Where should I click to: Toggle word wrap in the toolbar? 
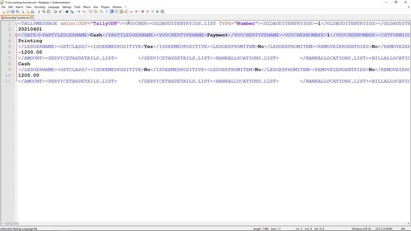pyautogui.click(x=101, y=12)
